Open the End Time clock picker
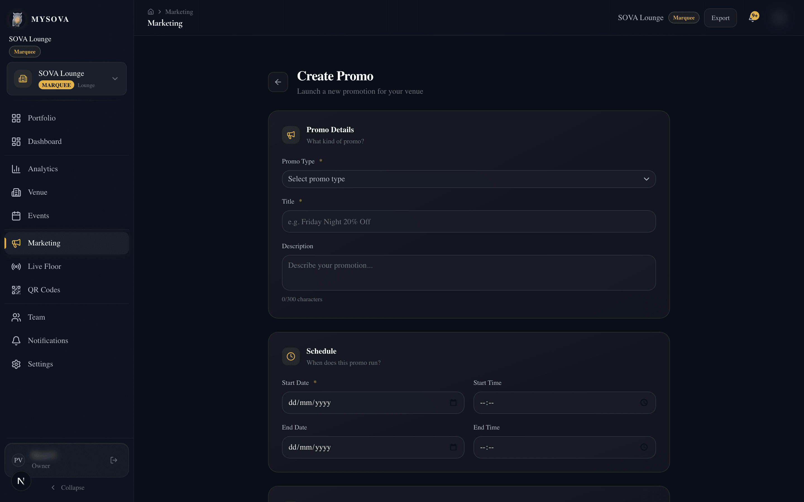804x502 pixels. (x=644, y=447)
